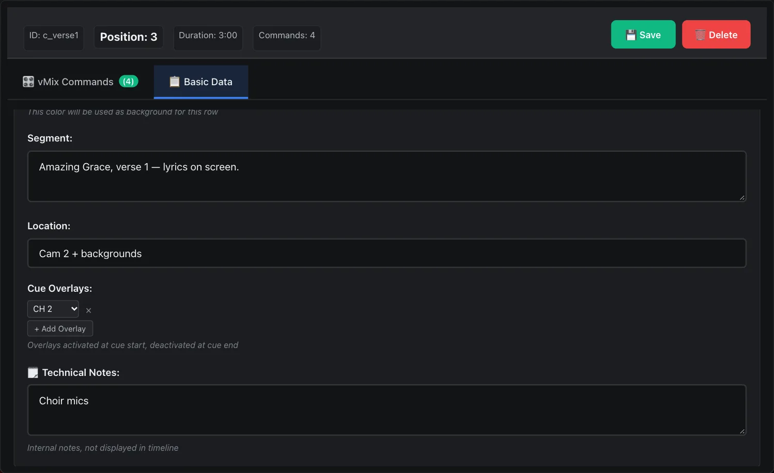774x473 pixels.
Task: Click the Segment text area resize handle
Action: click(742, 197)
